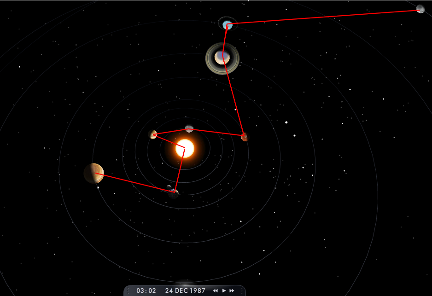432x296 pixels.
Task: Click the day value 24 in date
Action: [x=169, y=291]
